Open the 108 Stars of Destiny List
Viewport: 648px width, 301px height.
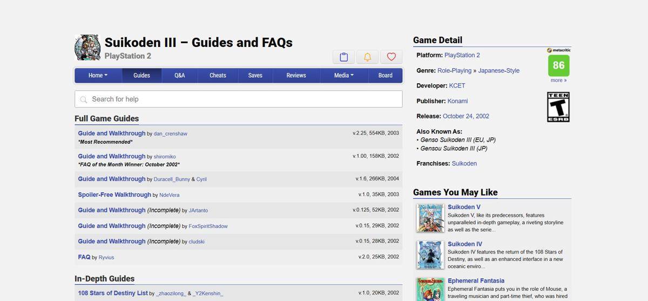click(113, 293)
